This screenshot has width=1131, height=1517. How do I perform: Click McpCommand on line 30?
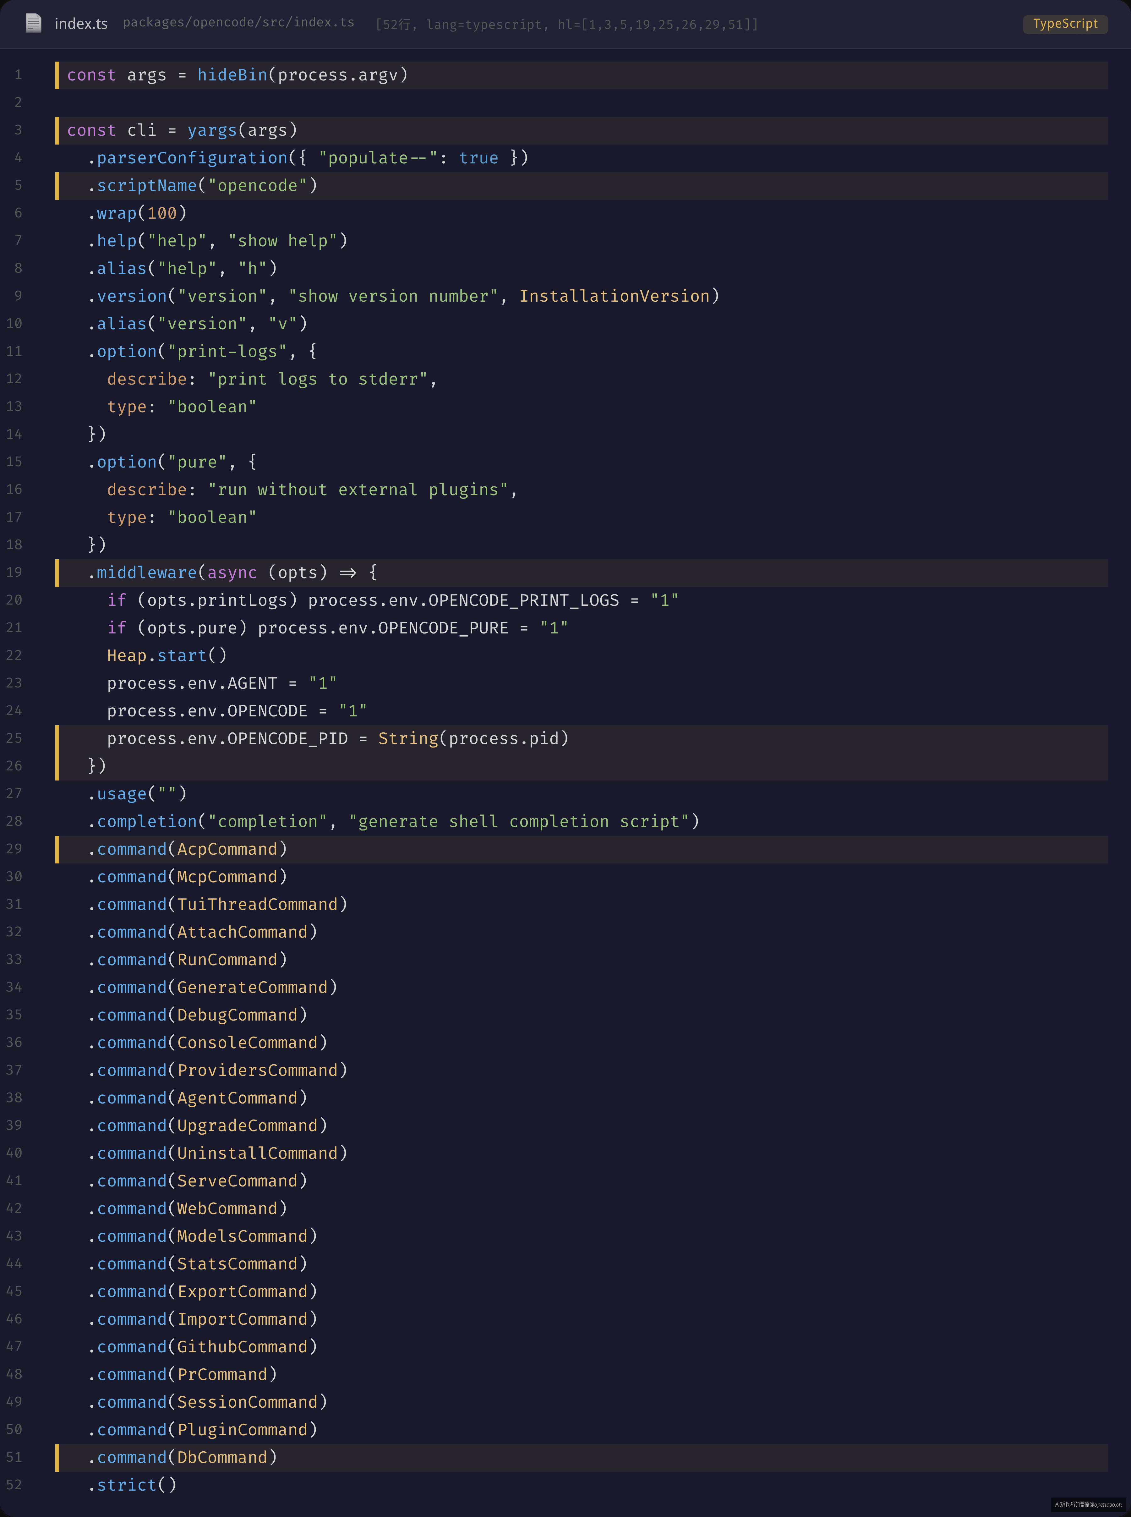[x=227, y=877]
